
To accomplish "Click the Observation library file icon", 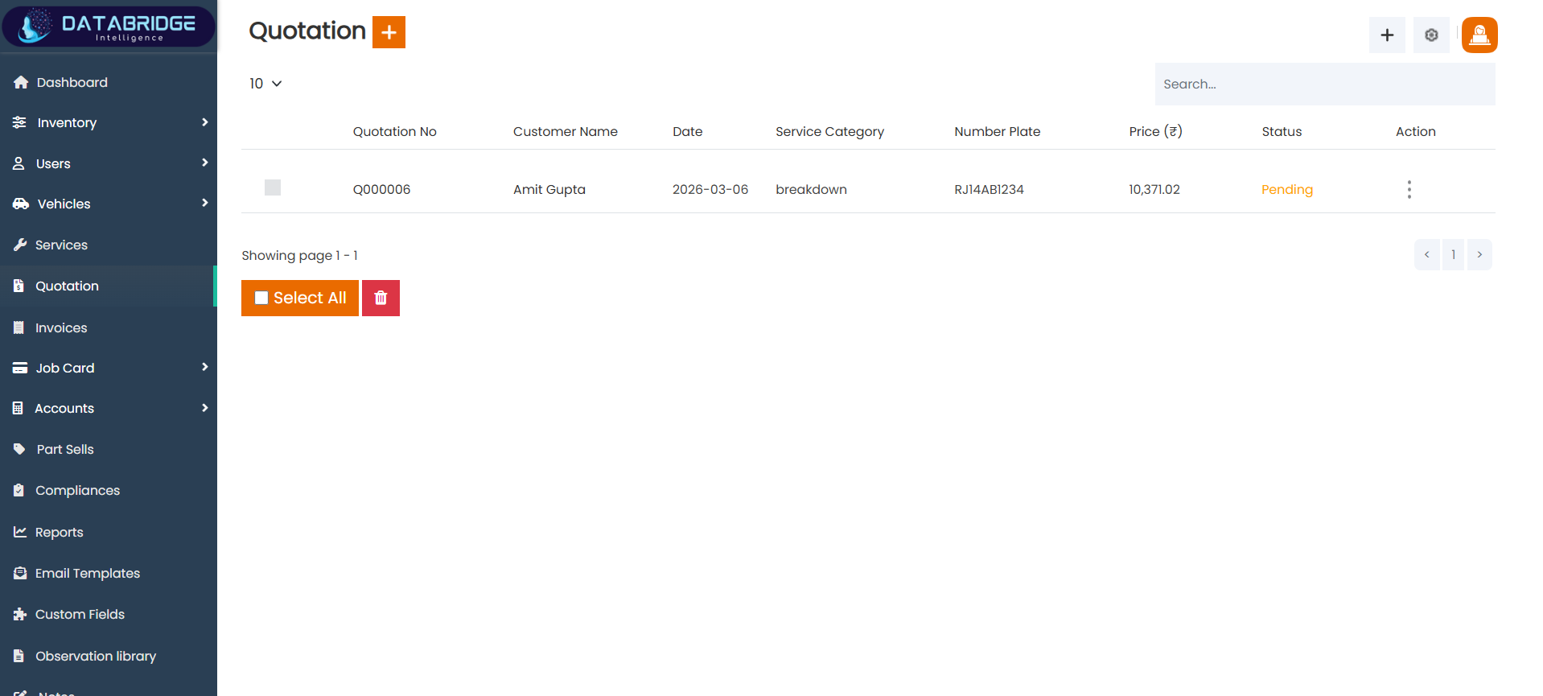I will (x=19, y=656).
